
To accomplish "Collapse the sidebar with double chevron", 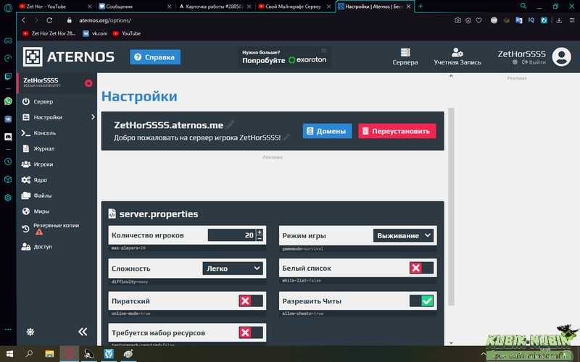I will [83, 332].
